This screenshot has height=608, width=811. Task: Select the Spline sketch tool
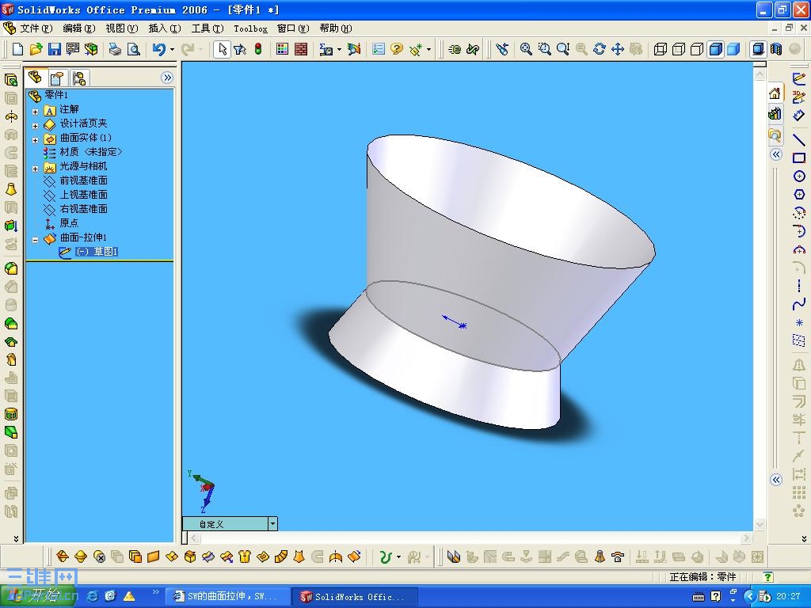pyautogui.click(x=799, y=304)
